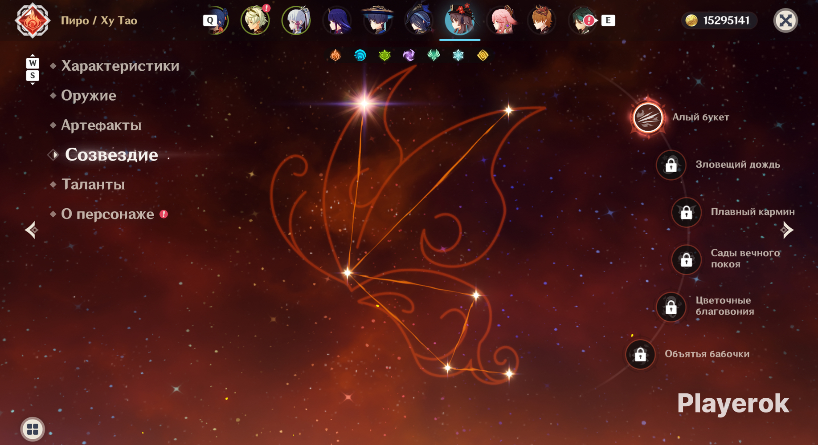Click the brightest star of the butterfly constellation

coord(364,103)
